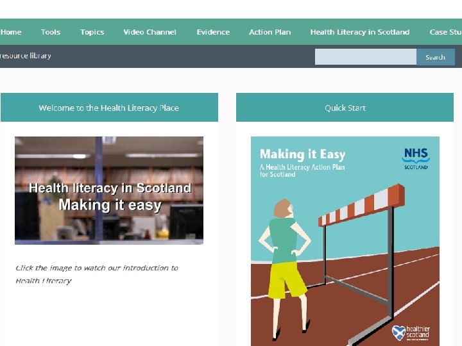Click the Search button
This screenshot has width=462, height=346.
click(x=435, y=57)
